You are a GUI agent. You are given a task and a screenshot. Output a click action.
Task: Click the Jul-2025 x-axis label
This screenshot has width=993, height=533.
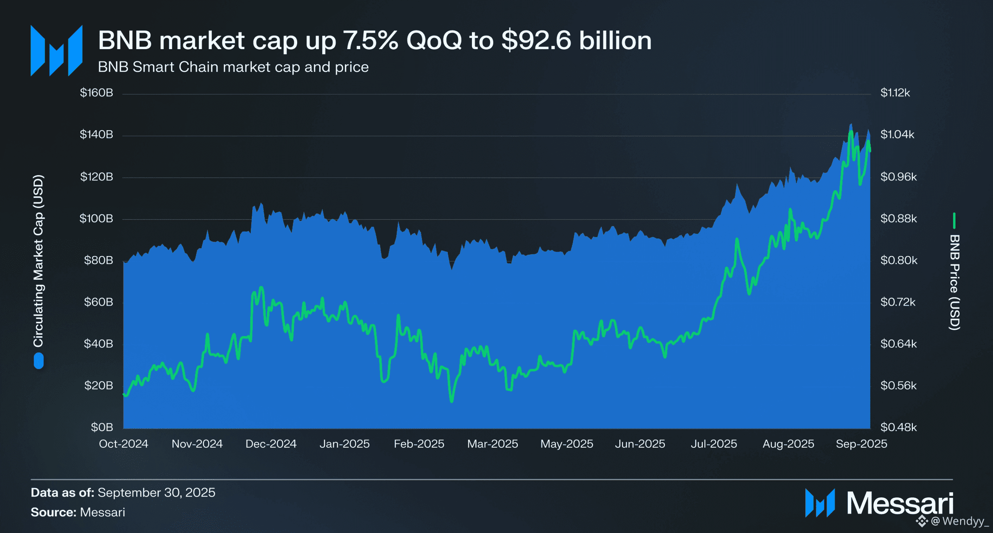click(x=713, y=444)
